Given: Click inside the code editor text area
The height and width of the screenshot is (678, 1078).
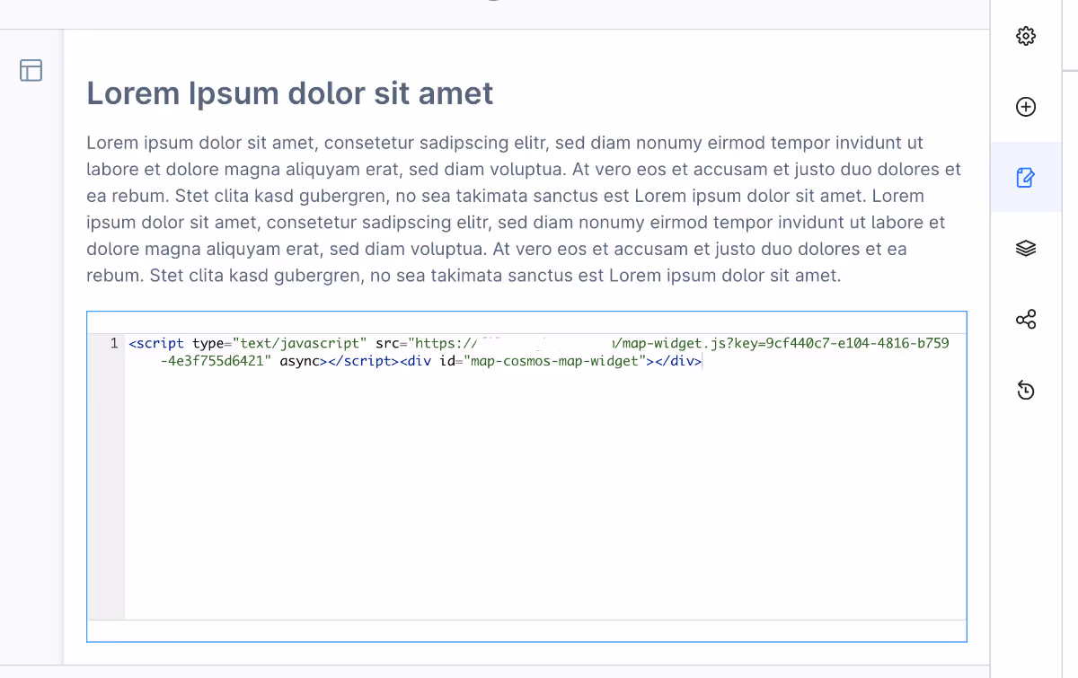Looking at the screenshot, I should (545, 476).
